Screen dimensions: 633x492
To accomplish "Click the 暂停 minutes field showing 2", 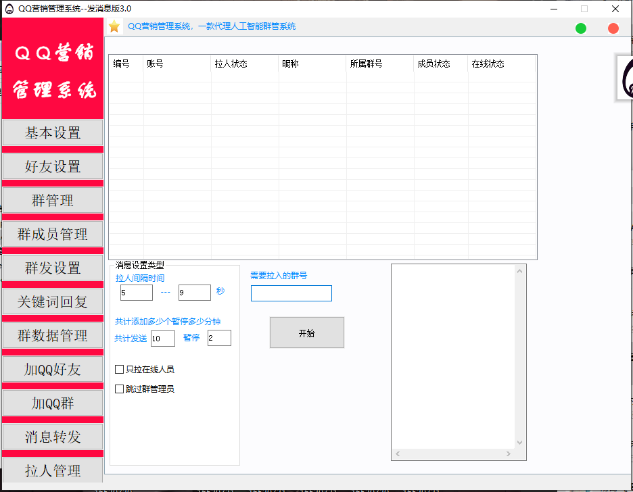I will click(x=219, y=338).
